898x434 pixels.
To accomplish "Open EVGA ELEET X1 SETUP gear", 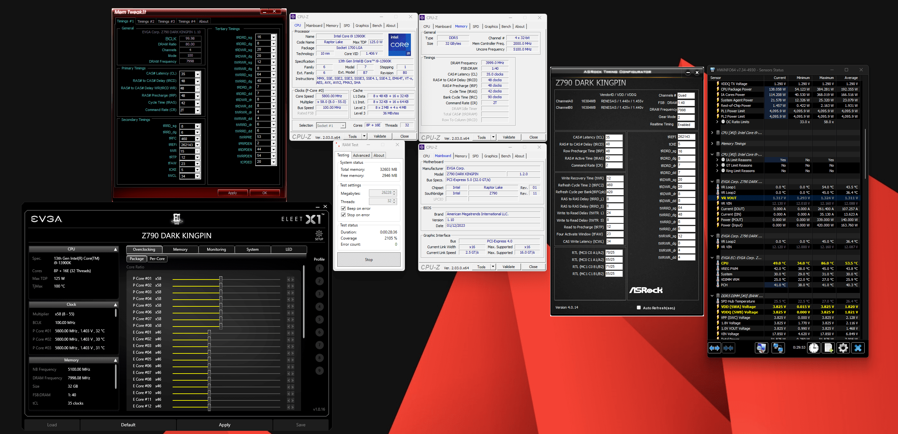I will coord(319,235).
